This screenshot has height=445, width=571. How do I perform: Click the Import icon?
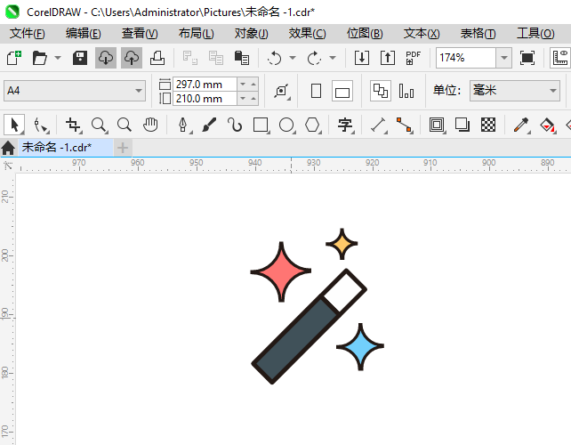[x=362, y=58]
